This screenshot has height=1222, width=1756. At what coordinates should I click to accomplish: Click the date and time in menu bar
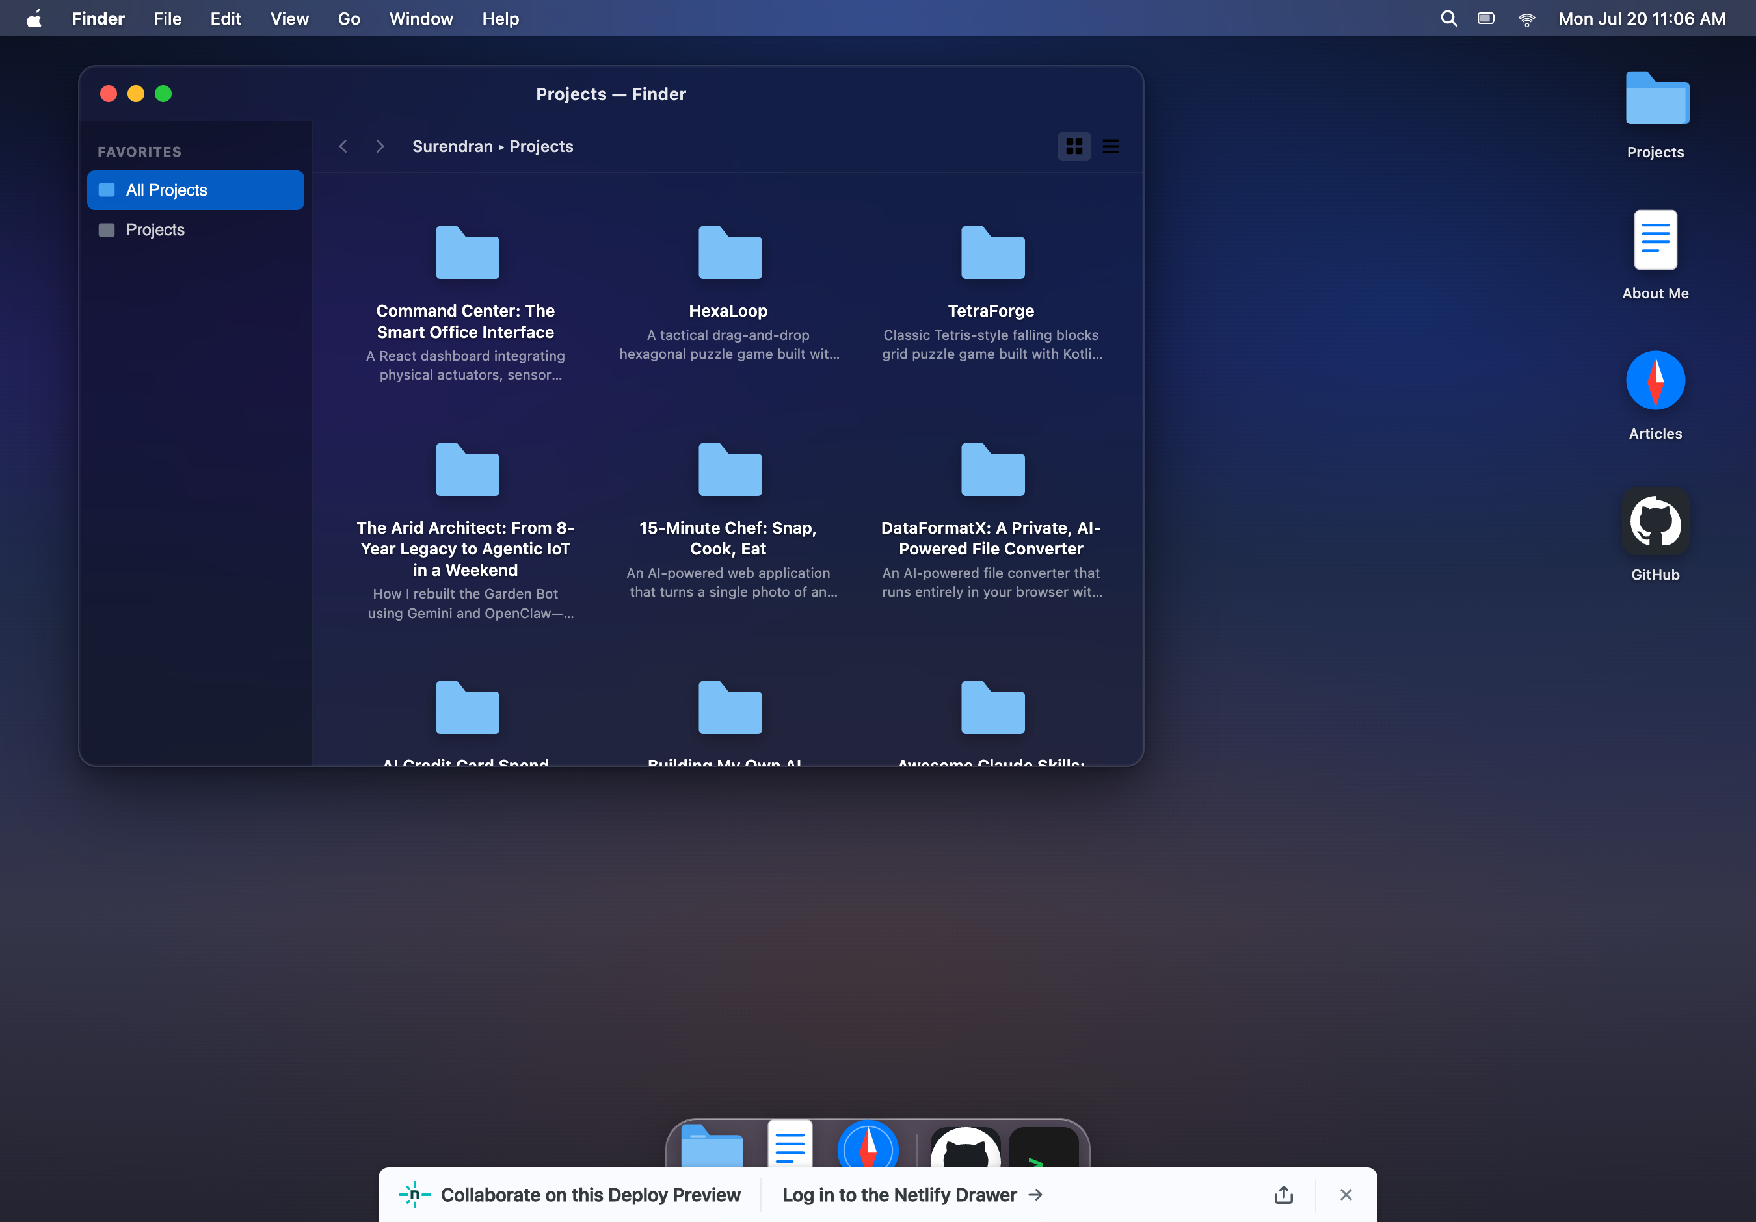[1642, 18]
